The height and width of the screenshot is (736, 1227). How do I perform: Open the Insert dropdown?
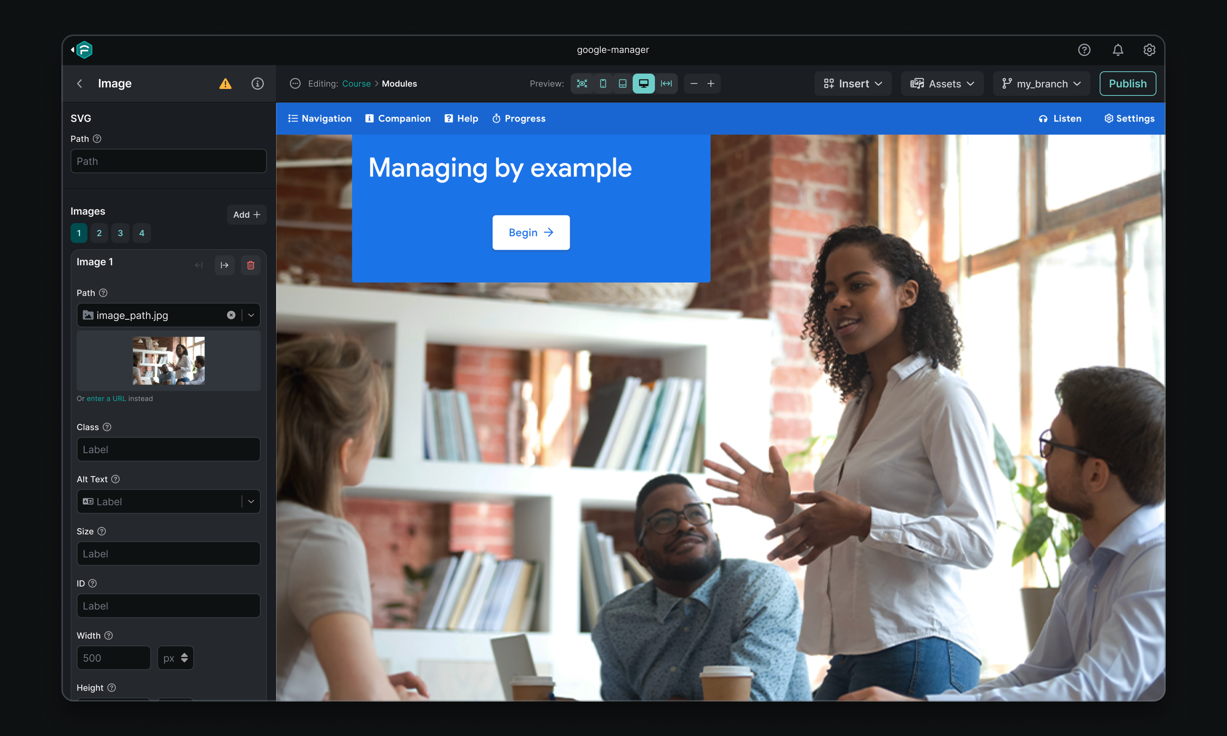click(852, 83)
